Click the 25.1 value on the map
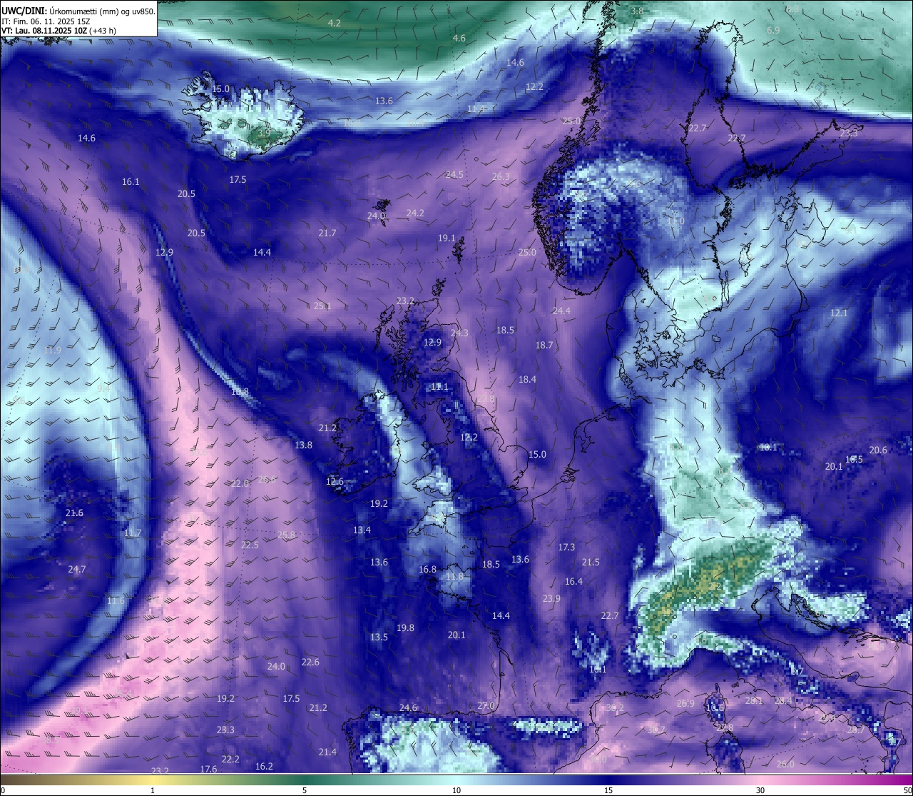913x796 pixels. click(x=322, y=306)
